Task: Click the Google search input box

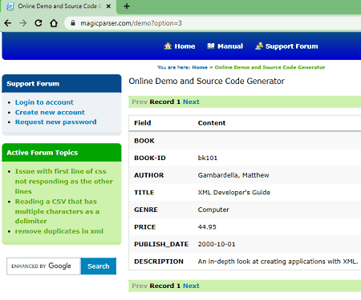Action: [x=43, y=266]
